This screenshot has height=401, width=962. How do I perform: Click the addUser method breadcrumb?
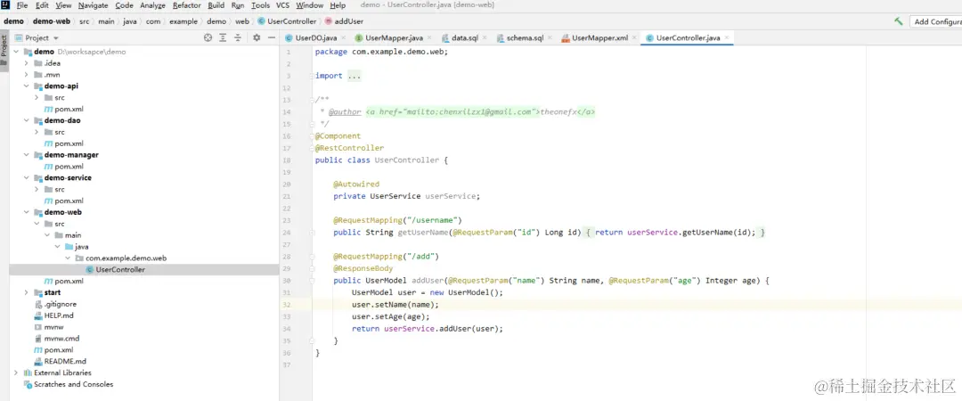[344, 20]
